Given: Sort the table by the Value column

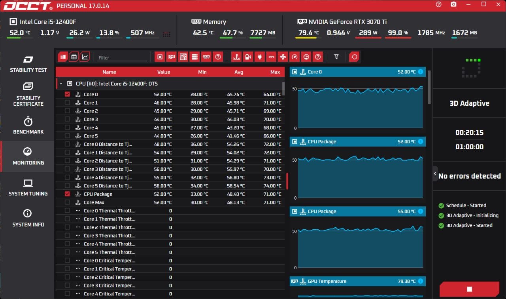Looking at the screenshot, I should (164, 72).
